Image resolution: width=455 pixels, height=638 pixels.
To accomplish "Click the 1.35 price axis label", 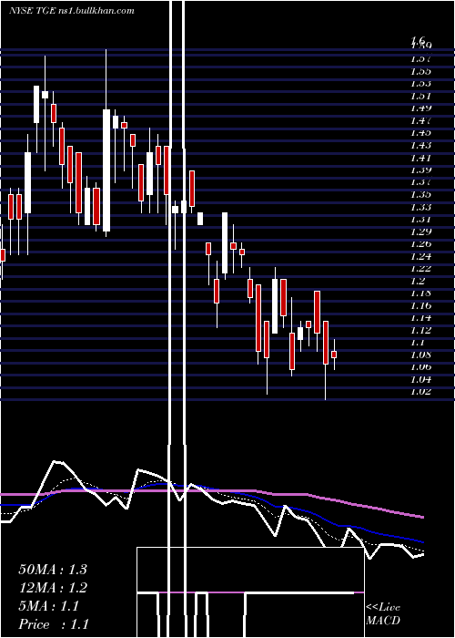I will point(420,194).
